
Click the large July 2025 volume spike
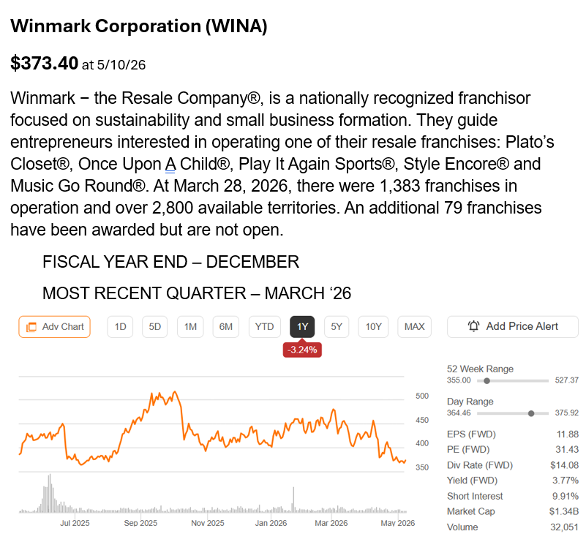49,493
